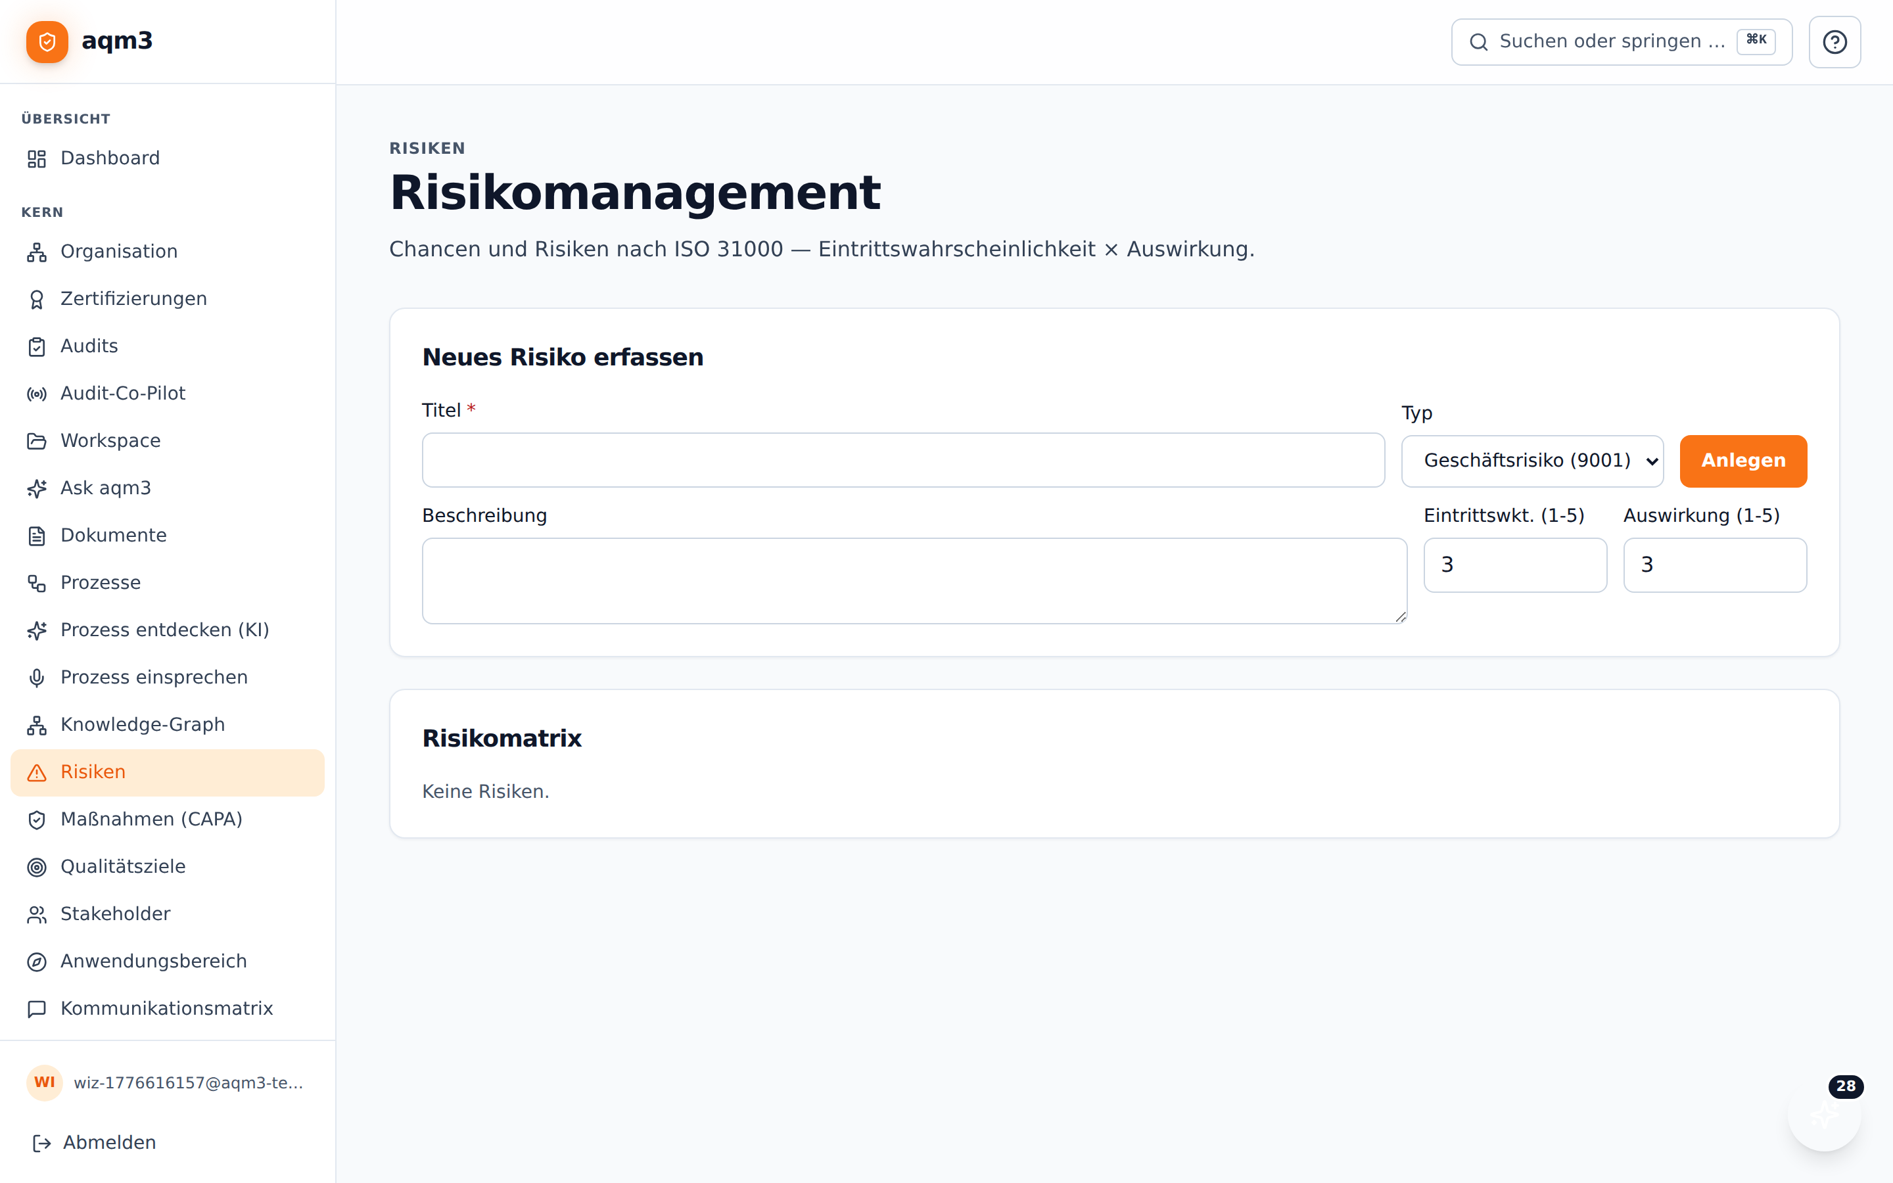Click the magnifier icon in search box
Screen dimensions: 1893x1183
(x=1478, y=42)
